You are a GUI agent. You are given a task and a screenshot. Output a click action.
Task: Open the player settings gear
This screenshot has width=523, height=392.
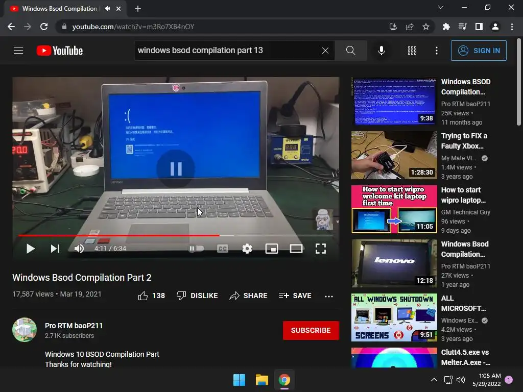247,249
